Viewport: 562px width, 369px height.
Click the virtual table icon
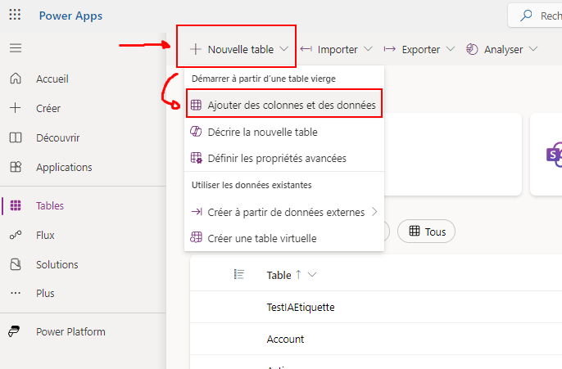click(196, 237)
